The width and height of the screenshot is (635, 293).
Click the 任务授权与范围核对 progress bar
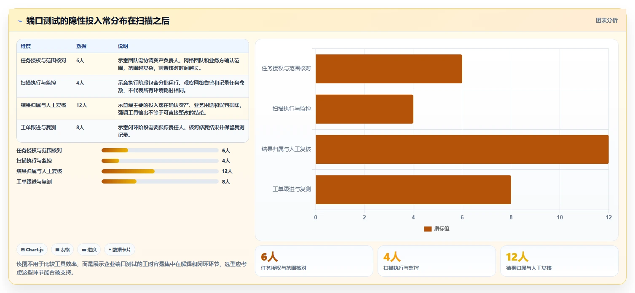(x=160, y=150)
